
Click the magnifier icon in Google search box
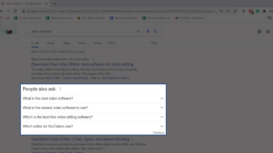pyautogui.click(x=155, y=32)
